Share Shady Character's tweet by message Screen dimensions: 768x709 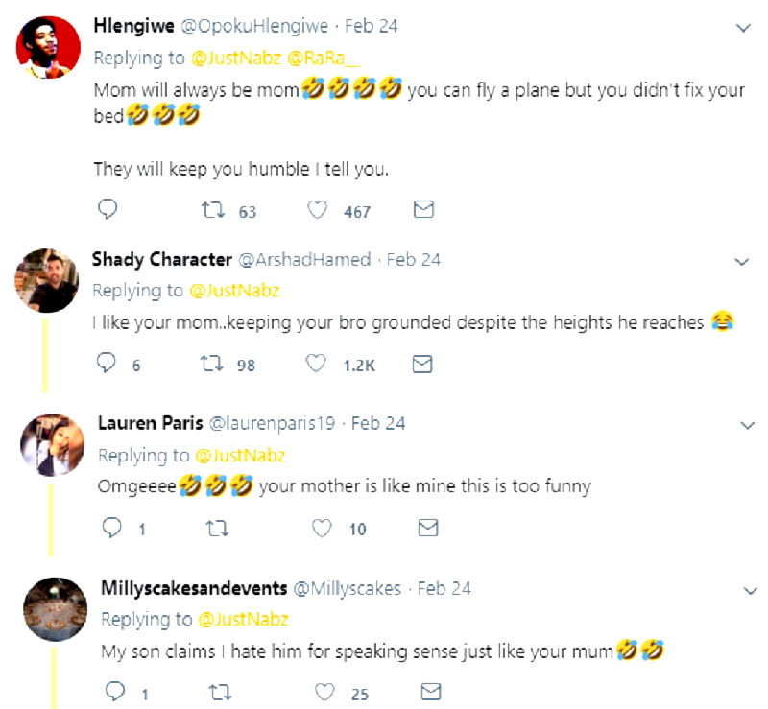tap(421, 364)
